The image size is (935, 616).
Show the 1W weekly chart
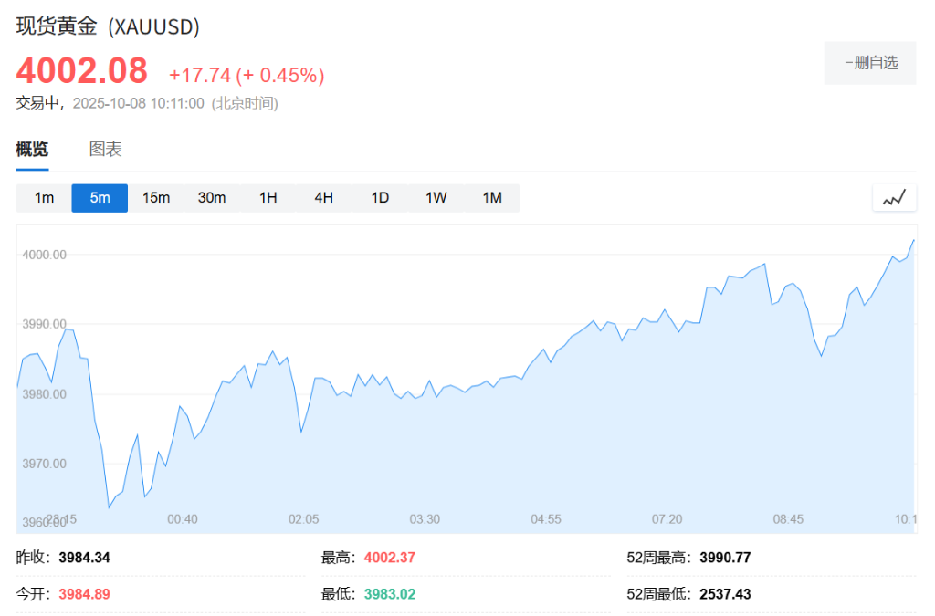(436, 198)
